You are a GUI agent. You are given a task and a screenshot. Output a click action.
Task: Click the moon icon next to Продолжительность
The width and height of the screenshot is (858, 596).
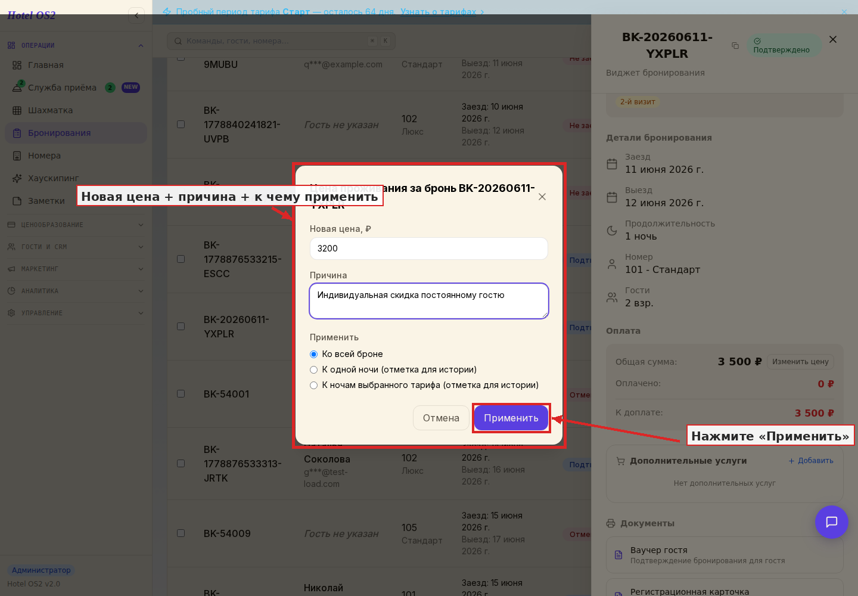[612, 231]
